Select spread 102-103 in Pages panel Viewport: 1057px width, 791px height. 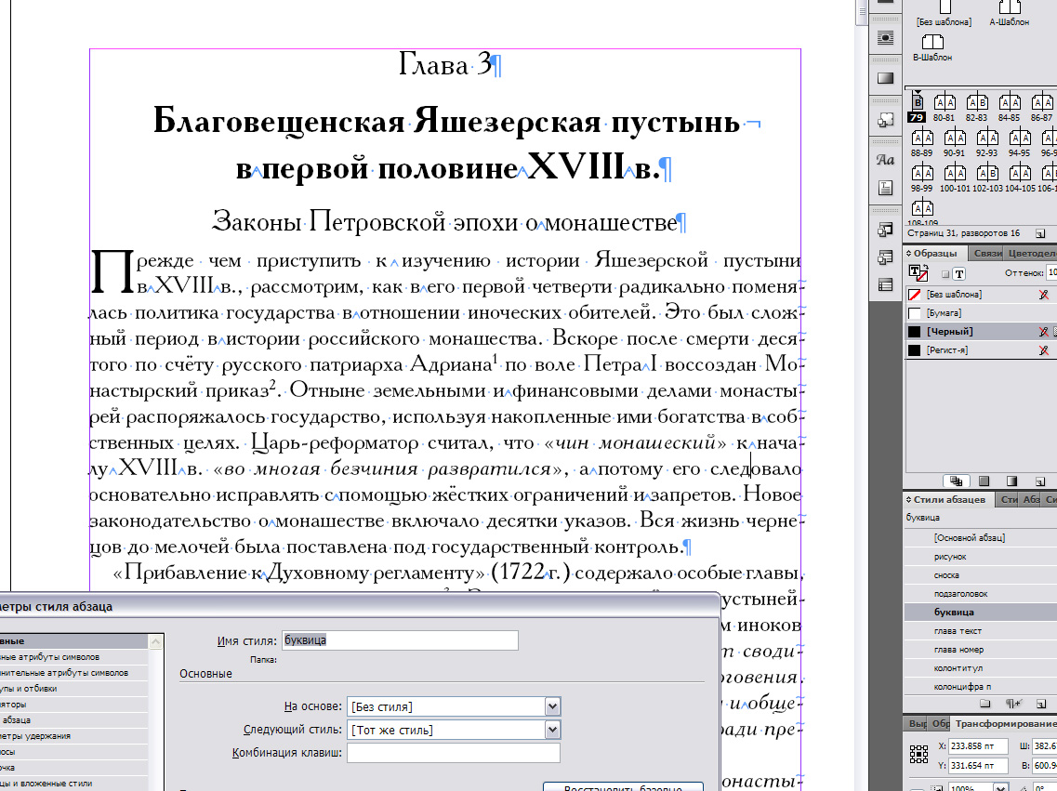(987, 174)
